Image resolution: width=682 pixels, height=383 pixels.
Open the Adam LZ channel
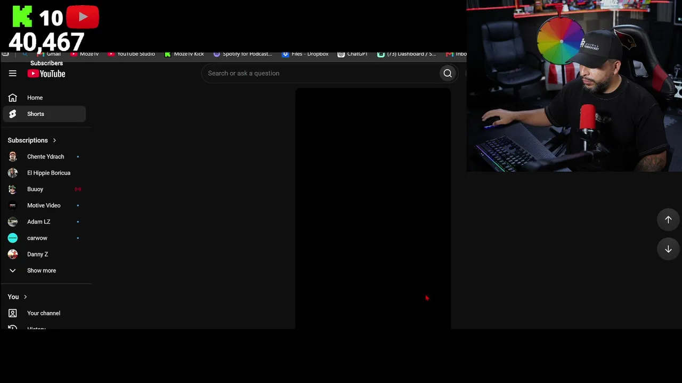pyautogui.click(x=44, y=222)
